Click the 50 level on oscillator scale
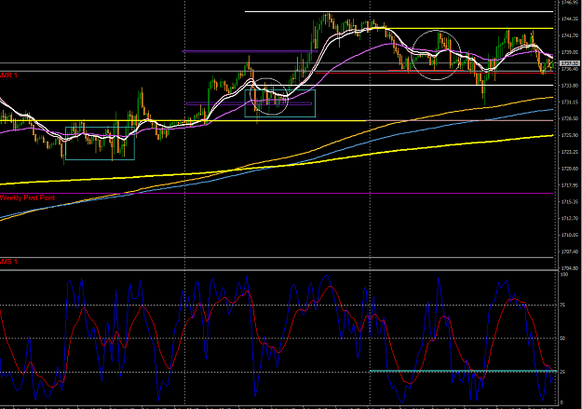This screenshot has width=582, height=409. point(562,338)
